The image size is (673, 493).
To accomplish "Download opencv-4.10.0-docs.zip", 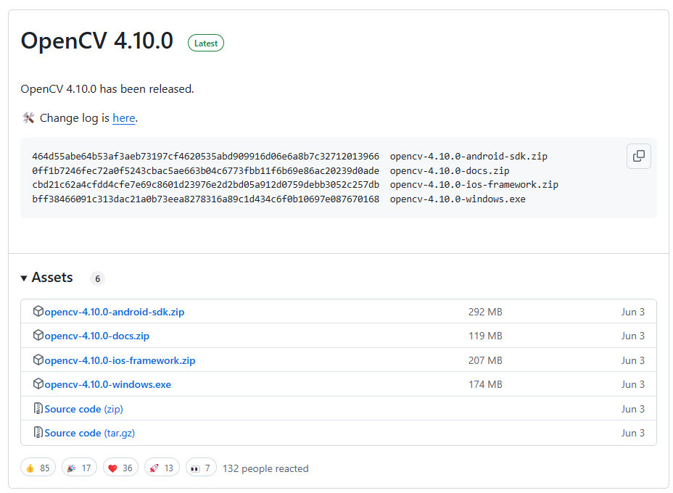I will click(x=97, y=336).
